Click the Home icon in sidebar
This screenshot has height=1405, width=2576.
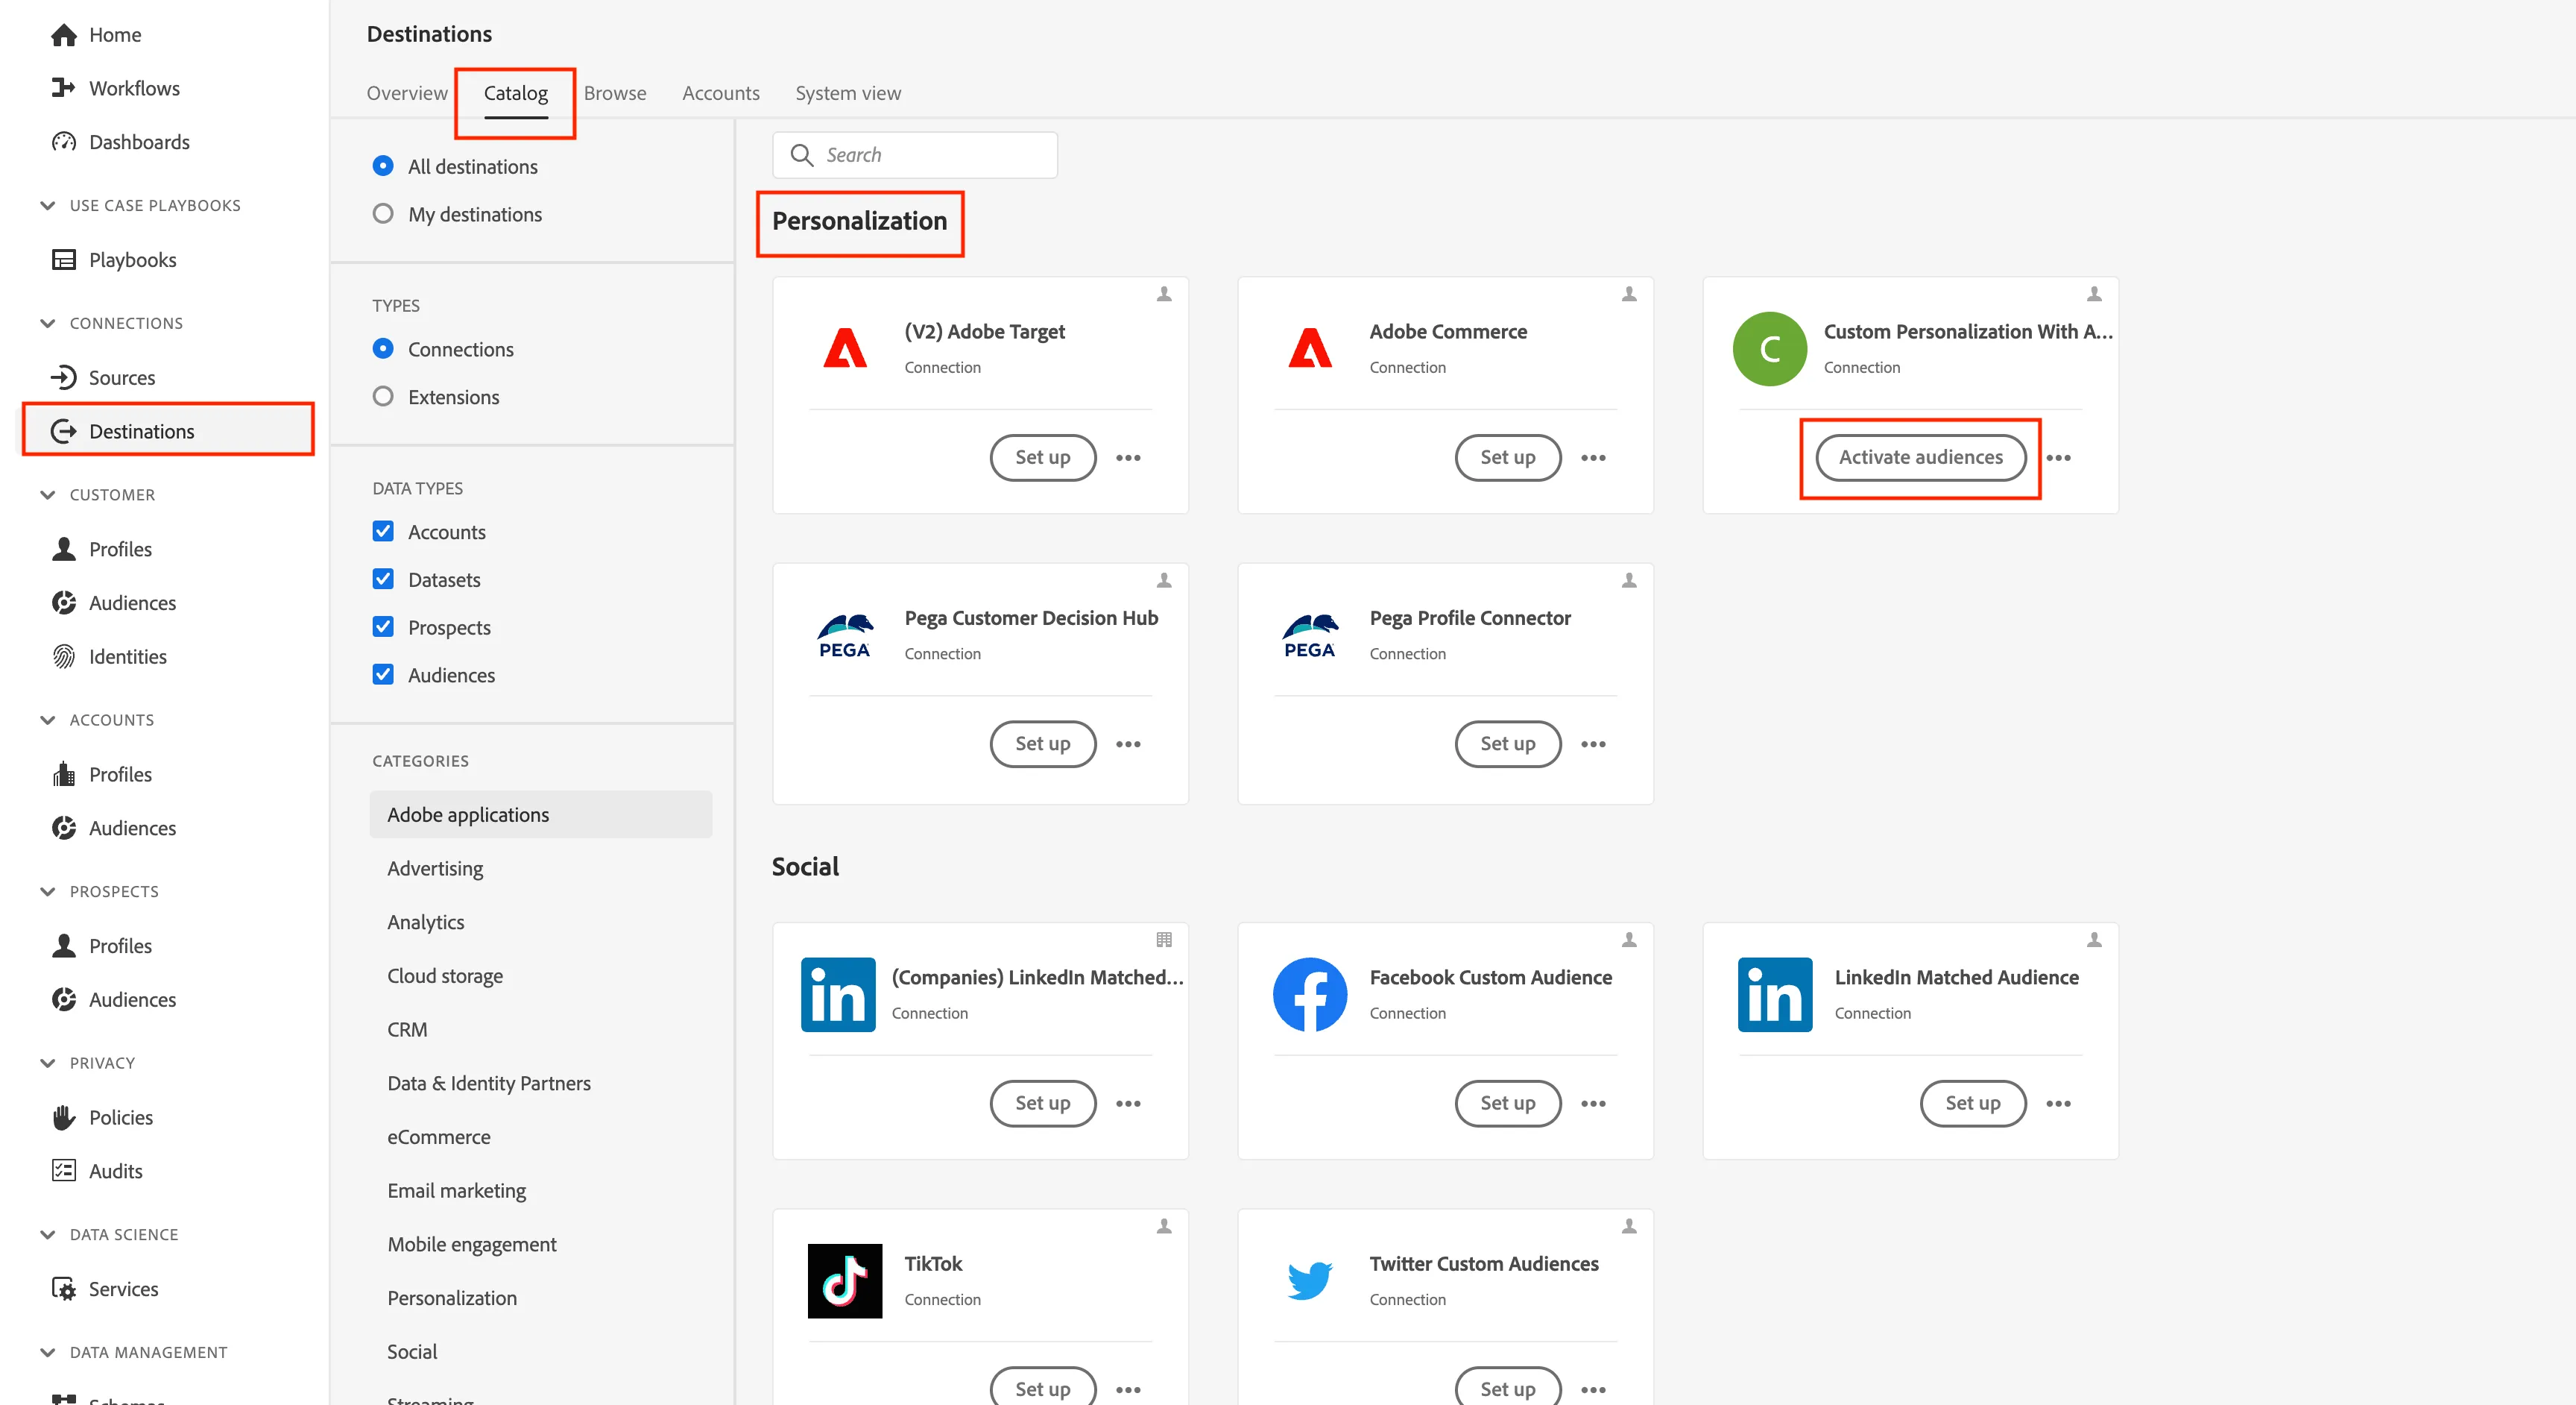click(64, 35)
